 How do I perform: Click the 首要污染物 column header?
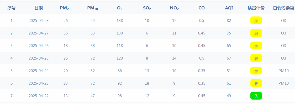tap(283, 8)
